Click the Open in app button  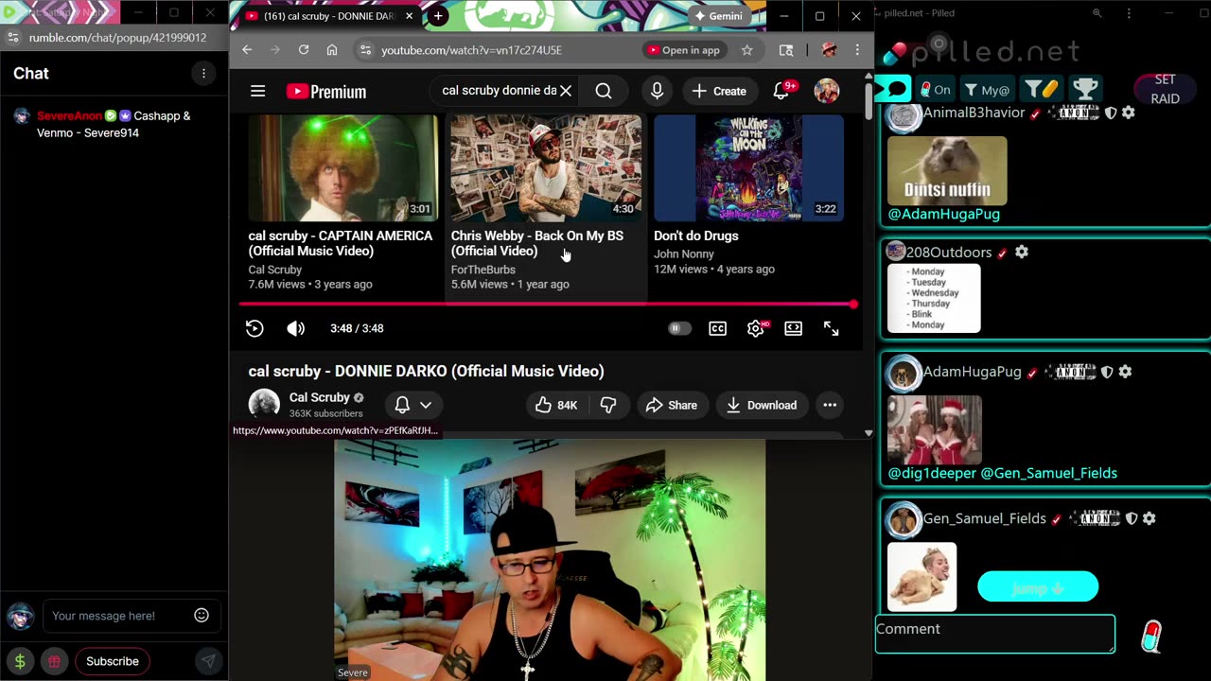[683, 50]
